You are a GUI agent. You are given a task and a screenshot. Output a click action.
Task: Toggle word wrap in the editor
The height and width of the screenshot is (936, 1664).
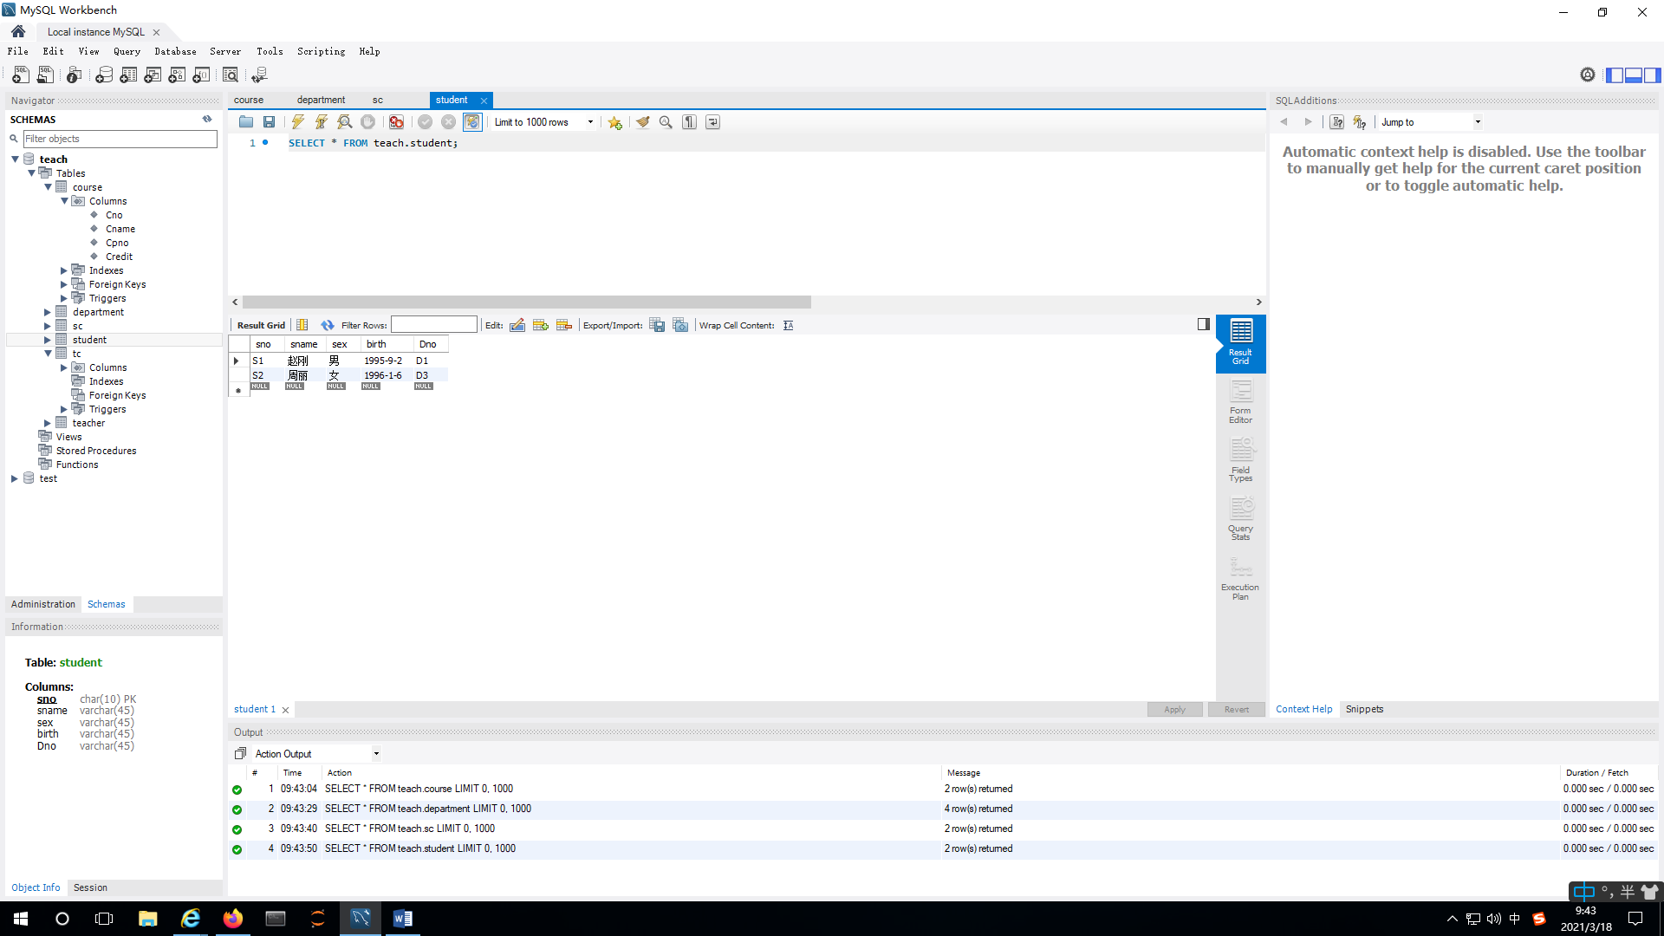[712, 122]
